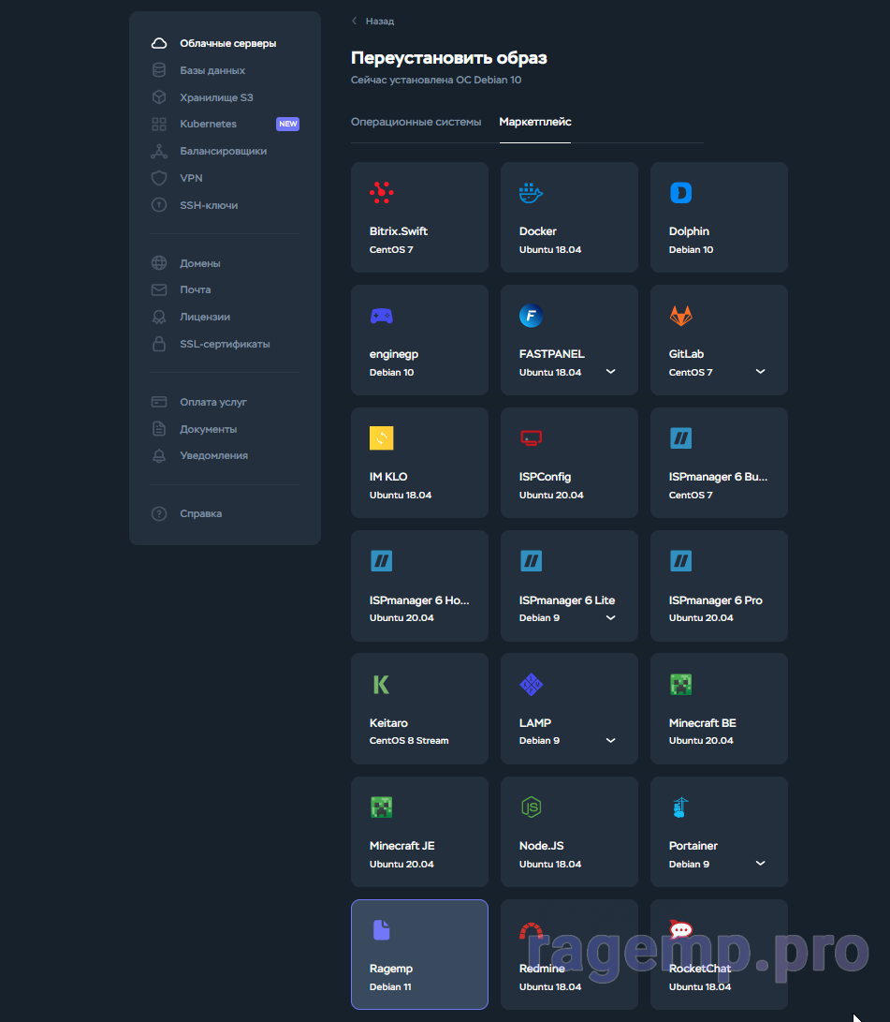Expand GitLab CentOS version chevron
Image resolution: width=890 pixels, height=1022 pixels.
pyautogui.click(x=761, y=372)
